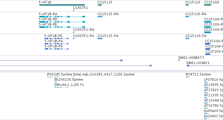Click the AT21305.5p EST arrow
This screenshot has height=120, width=223.
[x=206, y=98]
